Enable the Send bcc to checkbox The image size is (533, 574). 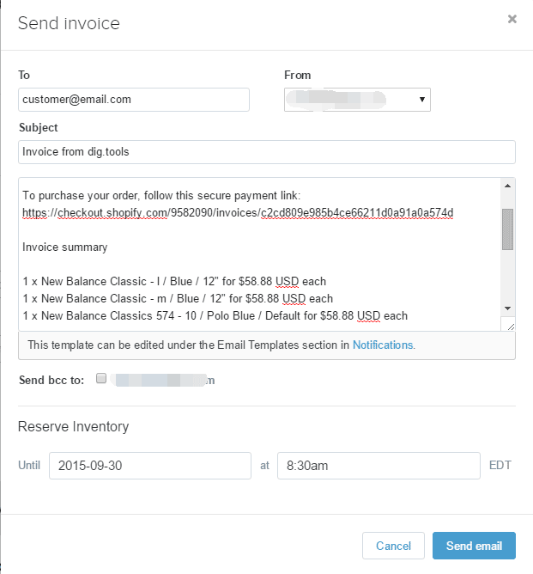[x=101, y=378]
